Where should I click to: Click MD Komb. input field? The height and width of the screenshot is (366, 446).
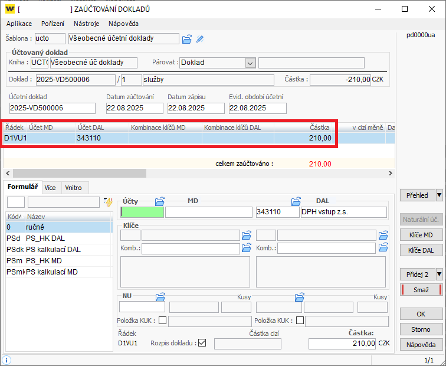point(191,248)
